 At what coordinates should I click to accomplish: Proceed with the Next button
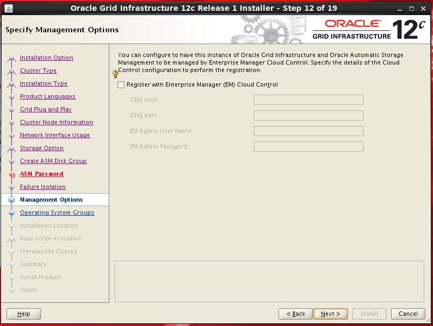pos(331,314)
